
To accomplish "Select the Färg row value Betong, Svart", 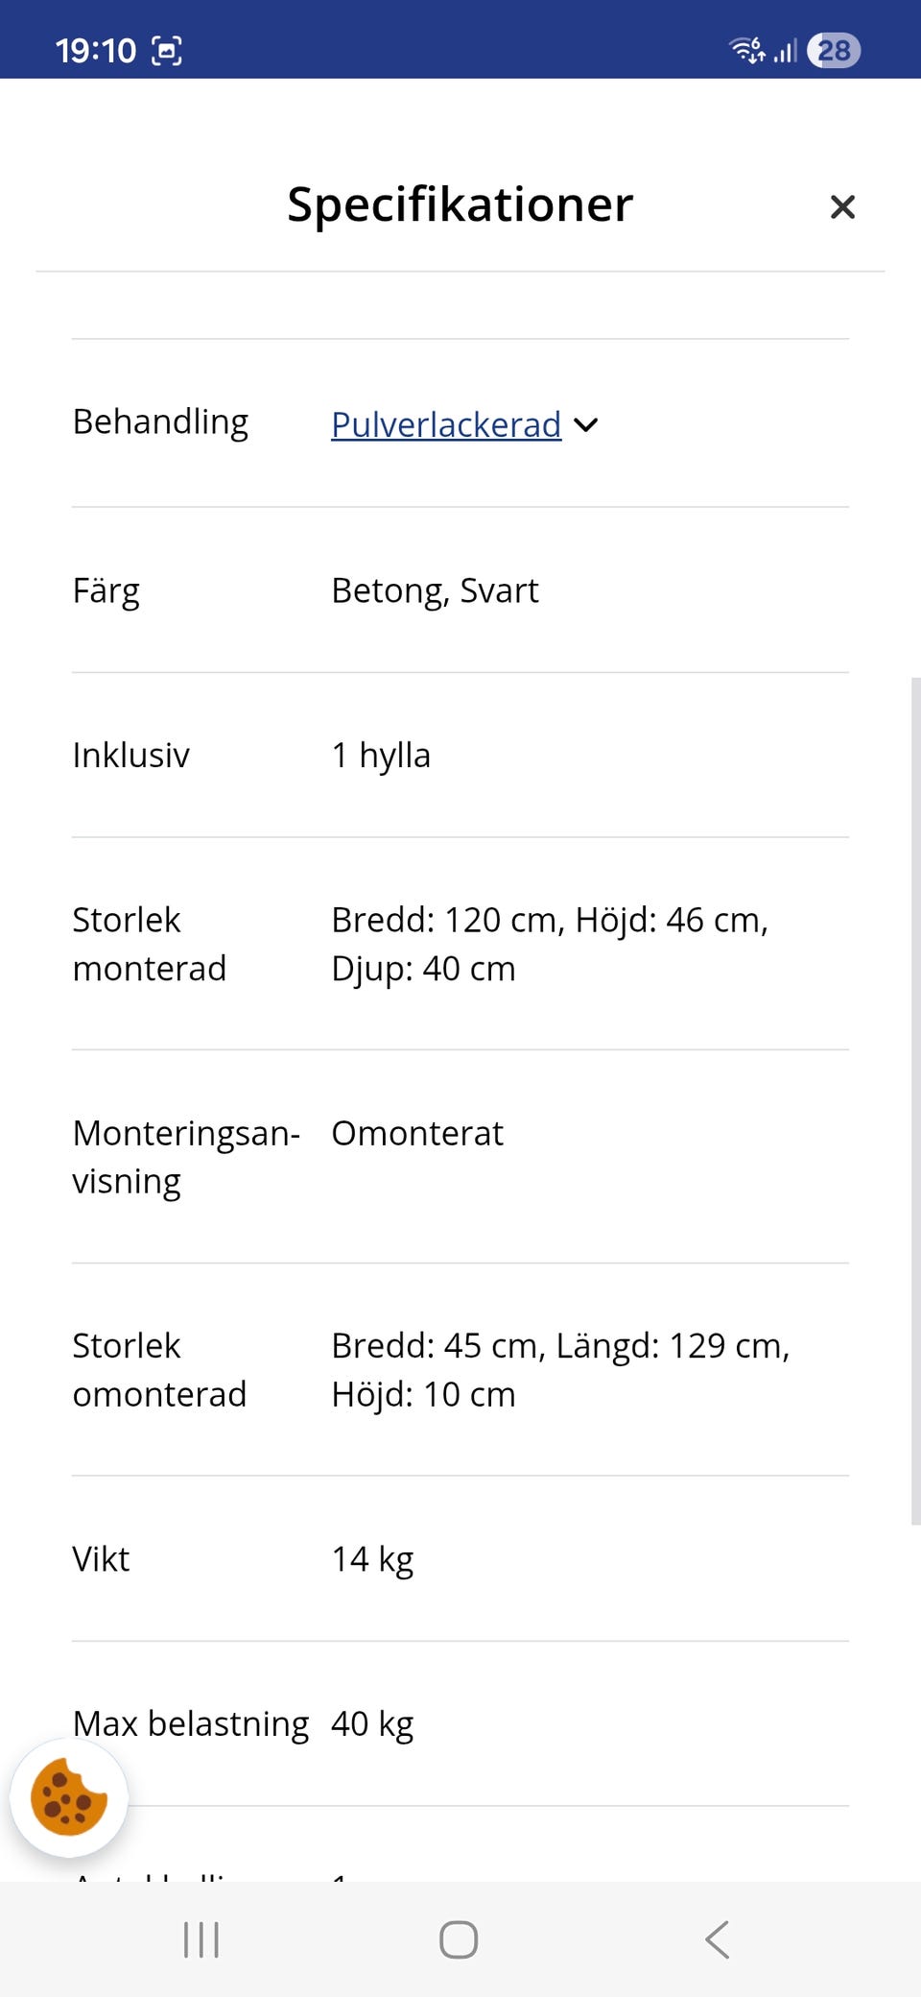I will (x=435, y=590).
